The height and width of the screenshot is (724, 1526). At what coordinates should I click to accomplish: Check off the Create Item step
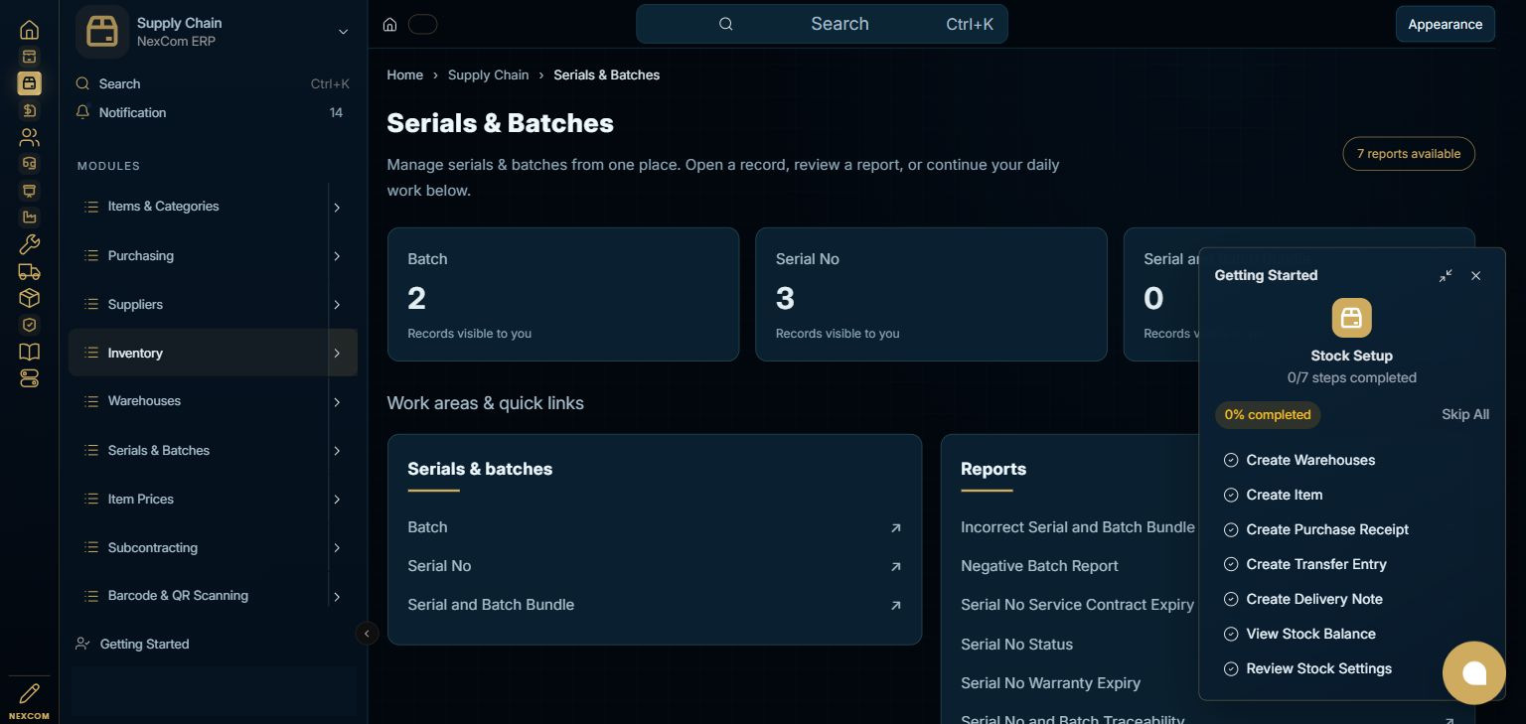point(1231,495)
